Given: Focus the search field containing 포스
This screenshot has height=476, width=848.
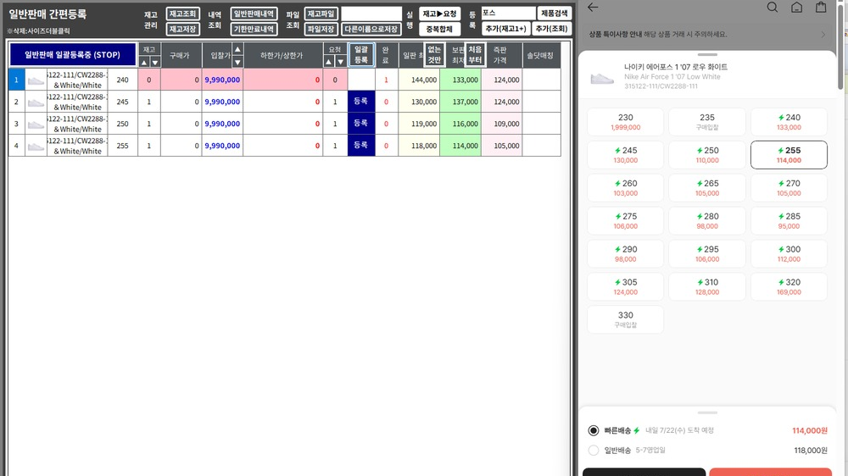Looking at the screenshot, I should pyautogui.click(x=508, y=13).
